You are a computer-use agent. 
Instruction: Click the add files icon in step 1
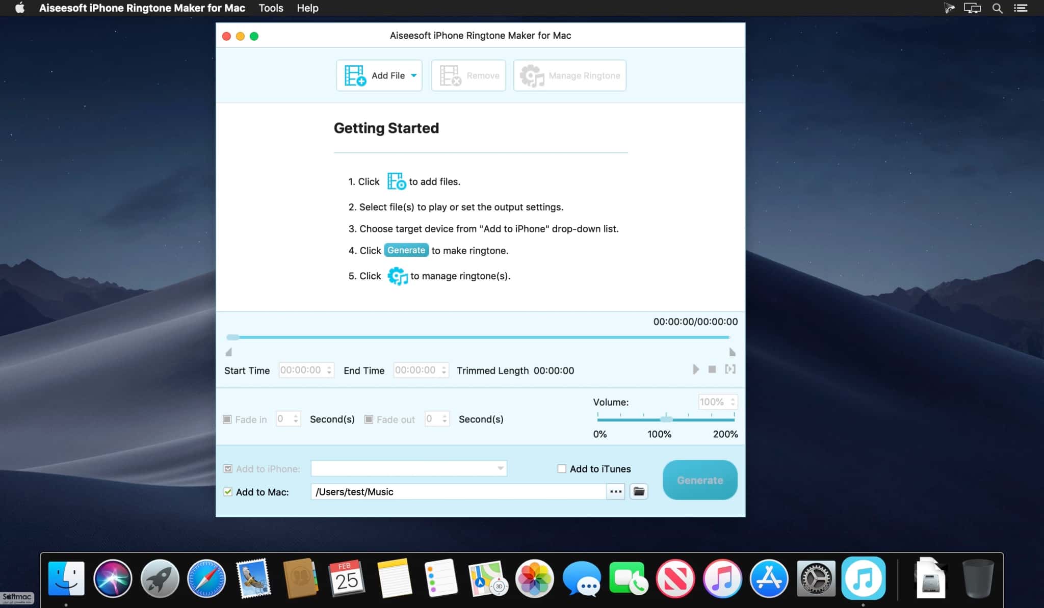coord(396,181)
